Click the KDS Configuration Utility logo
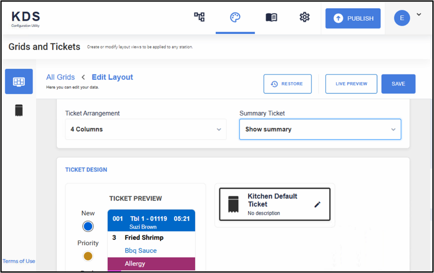 (x=25, y=19)
